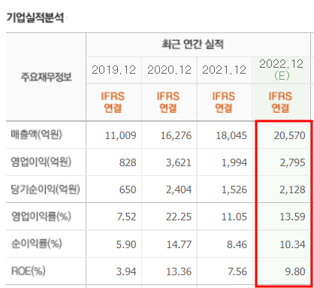Select the 2020.12 column header
Image resolution: width=314 pixels, height=288 pixels.
[169, 70]
